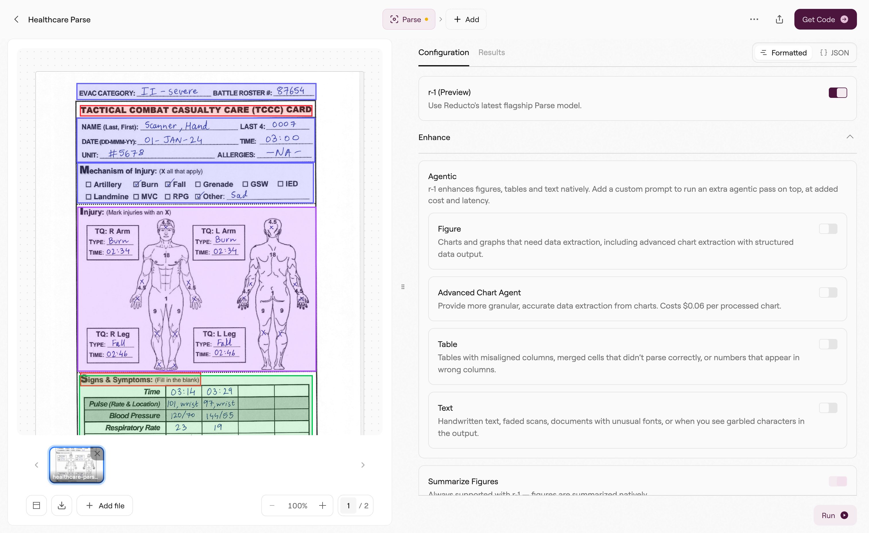Switch to the Results tab
The height and width of the screenshot is (533, 869).
[x=491, y=53]
